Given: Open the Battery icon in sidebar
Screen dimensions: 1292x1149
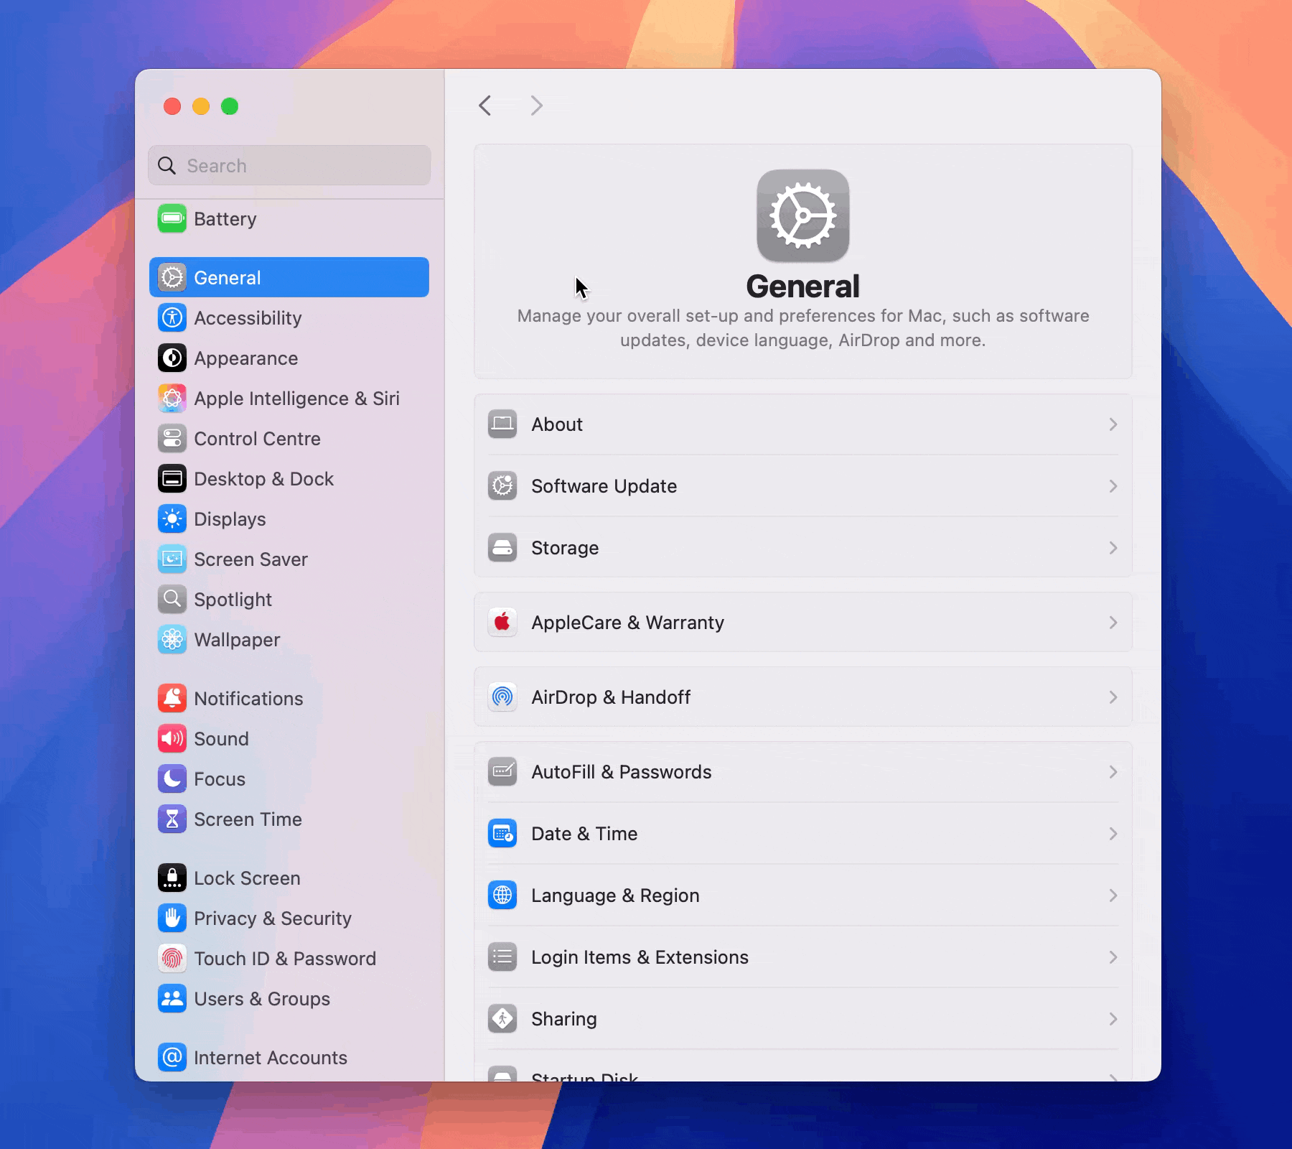Looking at the screenshot, I should point(172,218).
